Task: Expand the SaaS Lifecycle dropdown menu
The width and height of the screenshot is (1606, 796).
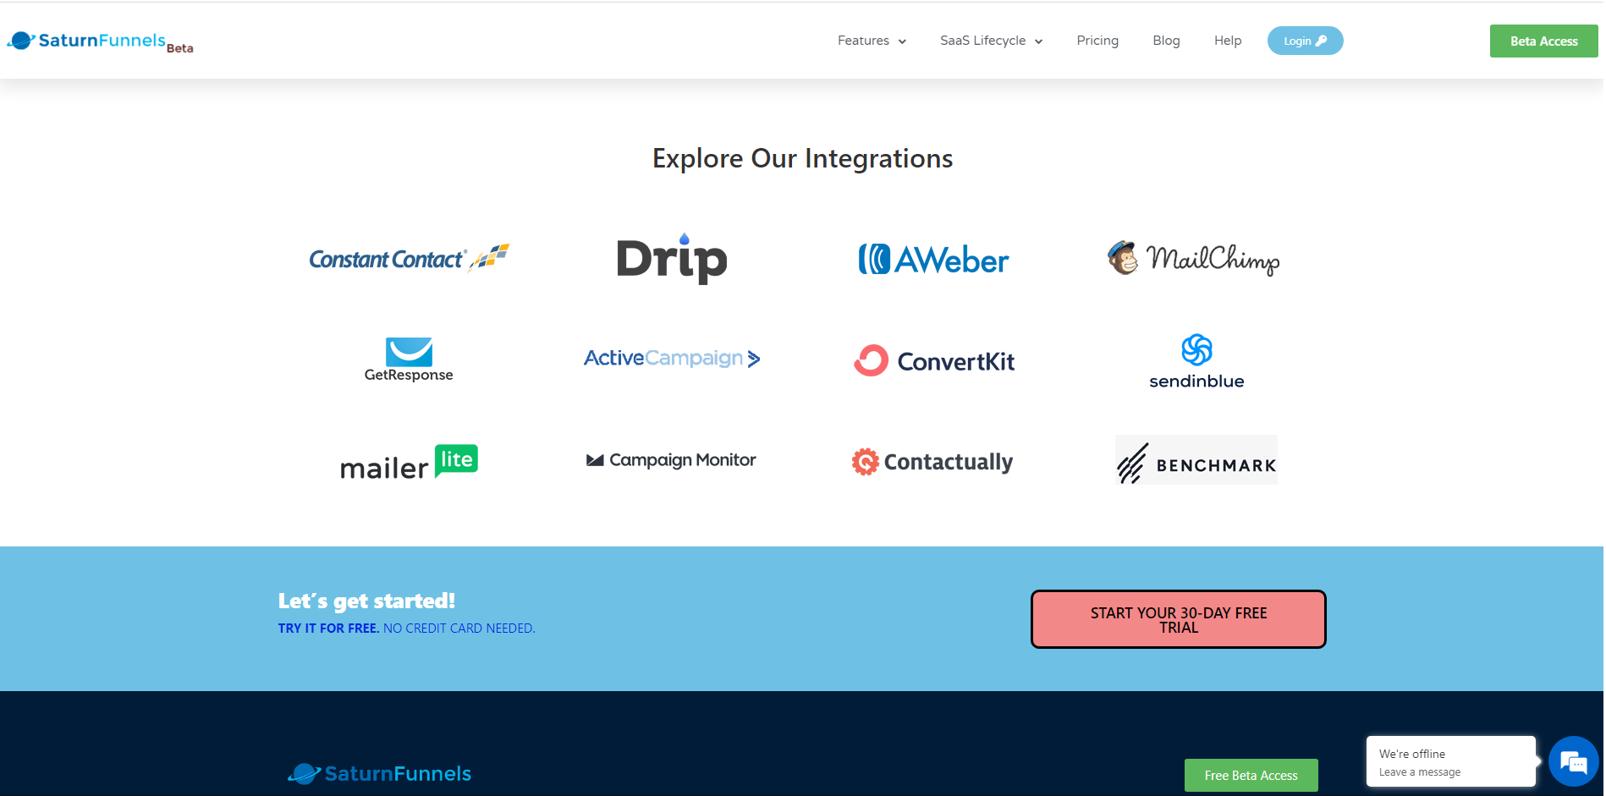Action: tap(991, 41)
